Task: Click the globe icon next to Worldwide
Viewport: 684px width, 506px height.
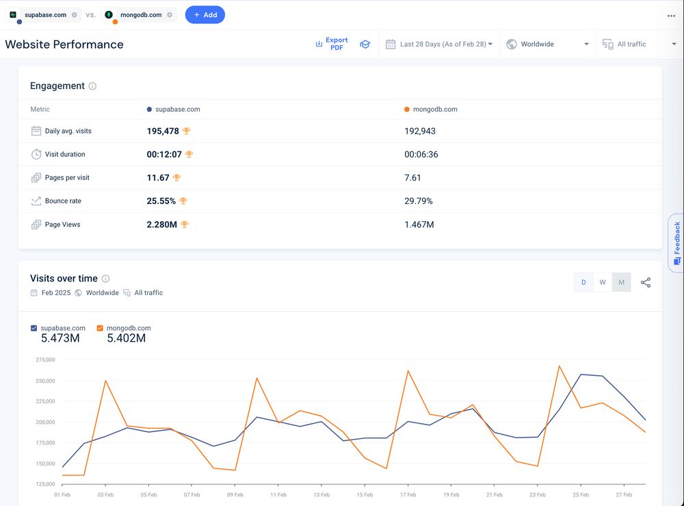Action: click(512, 44)
